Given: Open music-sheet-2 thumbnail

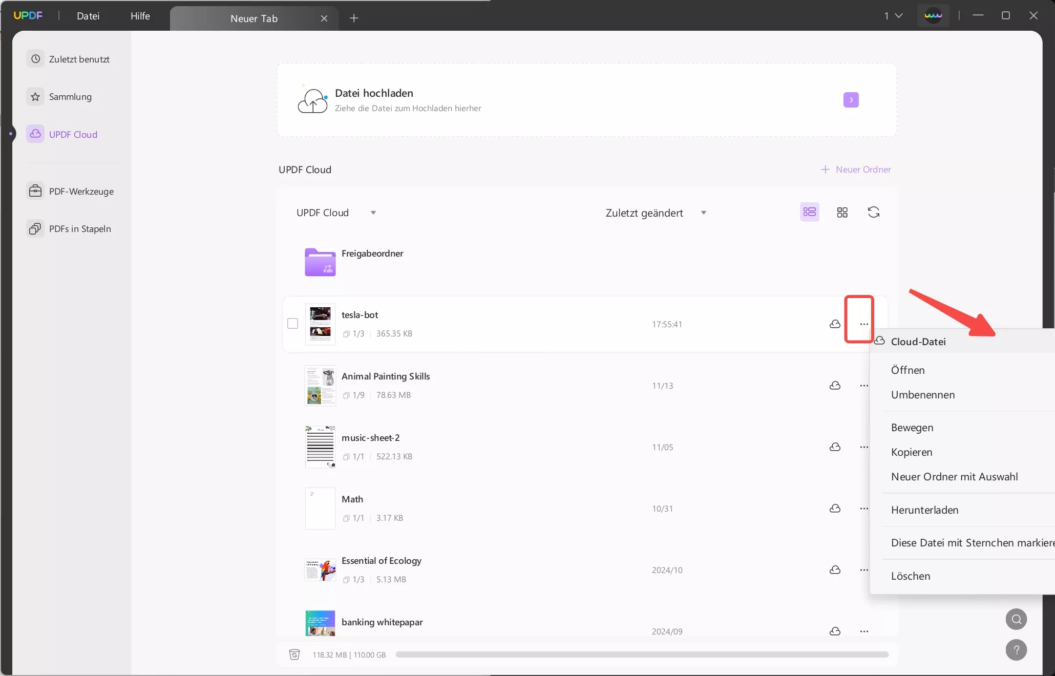Looking at the screenshot, I should (320, 447).
